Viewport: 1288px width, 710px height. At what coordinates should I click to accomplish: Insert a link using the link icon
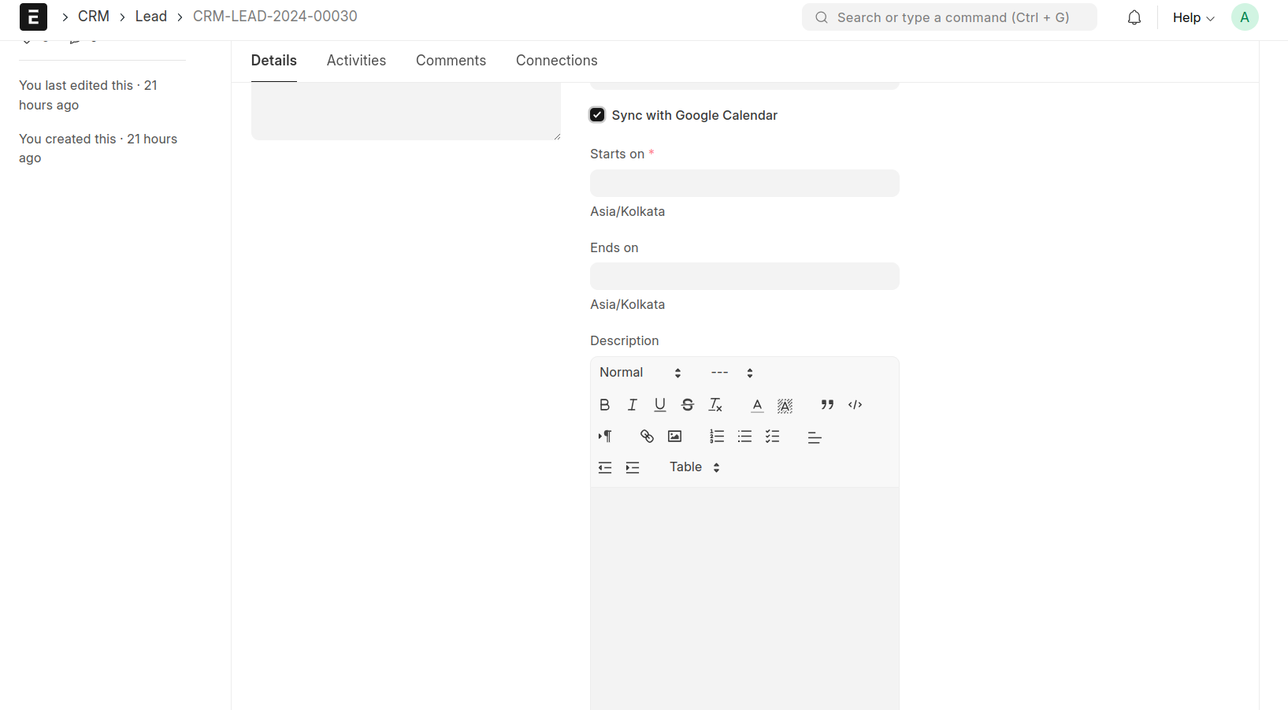tap(647, 437)
